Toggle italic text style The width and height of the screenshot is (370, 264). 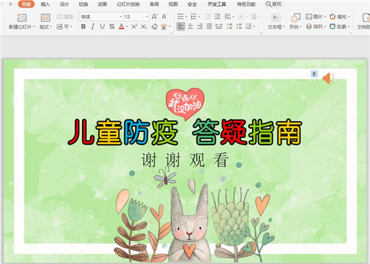[x=92, y=27]
